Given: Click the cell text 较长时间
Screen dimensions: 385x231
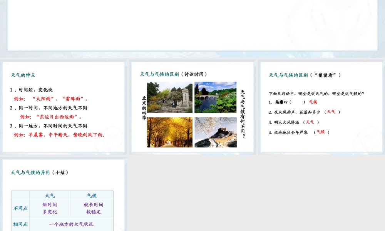Looking at the screenshot, I should click(x=93, y=205).
